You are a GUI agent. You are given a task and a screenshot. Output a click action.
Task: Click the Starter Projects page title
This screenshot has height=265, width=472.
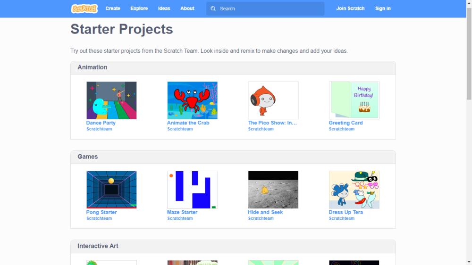pos(122,29)
